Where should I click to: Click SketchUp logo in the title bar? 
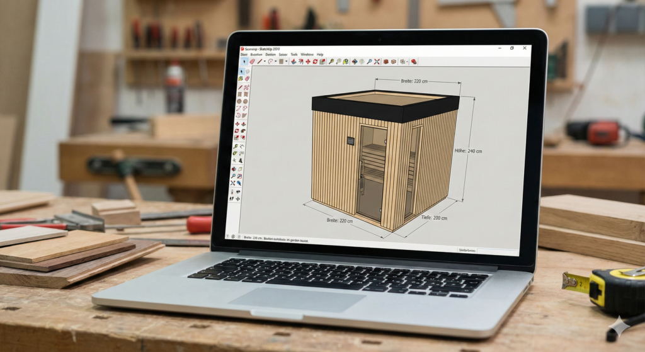click(x=243, y=49)
